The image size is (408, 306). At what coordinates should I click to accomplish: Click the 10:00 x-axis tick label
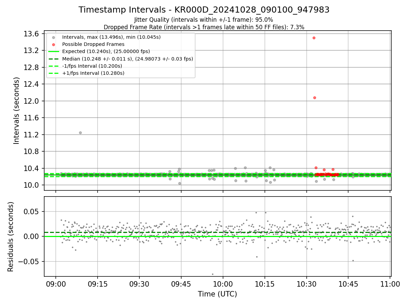pyautogui.click(x=223, y=284)
